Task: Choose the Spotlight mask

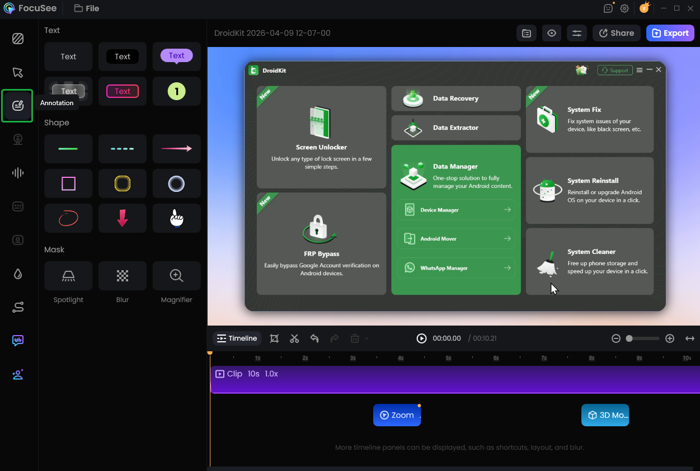Action: (x=68, y=276)
